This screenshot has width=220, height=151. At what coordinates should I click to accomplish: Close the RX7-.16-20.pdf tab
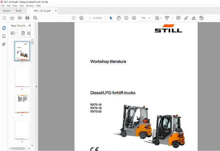56,11
